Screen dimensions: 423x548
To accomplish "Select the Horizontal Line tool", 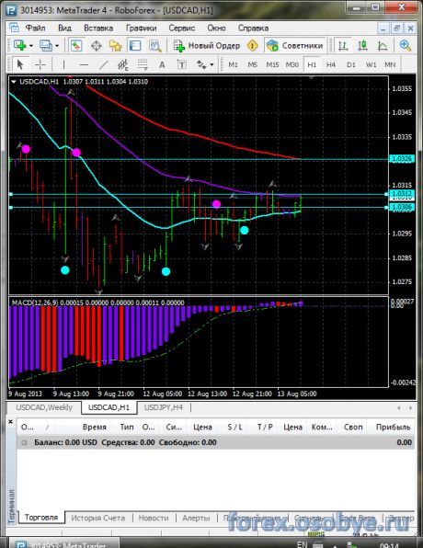I will (x=84, y=64).
